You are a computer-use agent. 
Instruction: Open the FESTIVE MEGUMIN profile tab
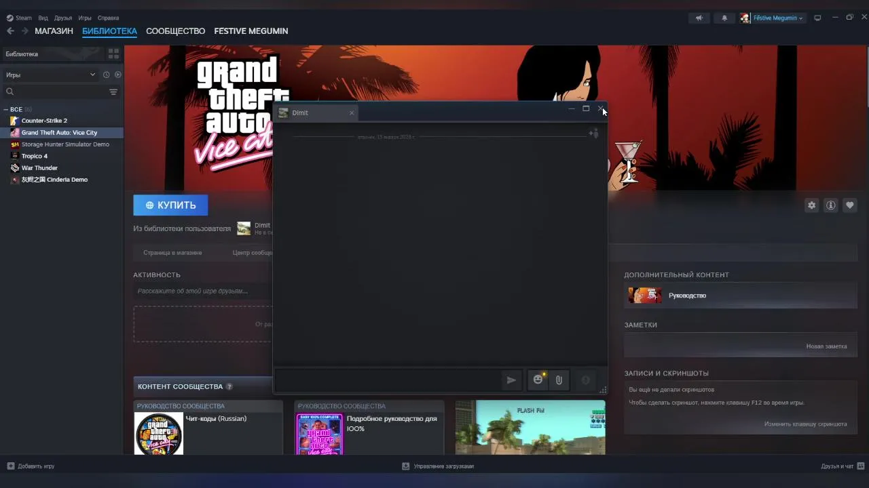click(251, 31)
